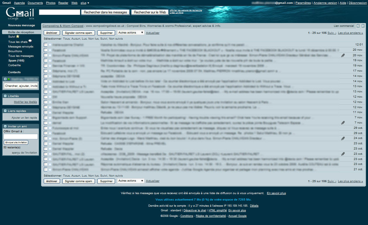Click the top Archiver button
368x225 pixels.
52,33
